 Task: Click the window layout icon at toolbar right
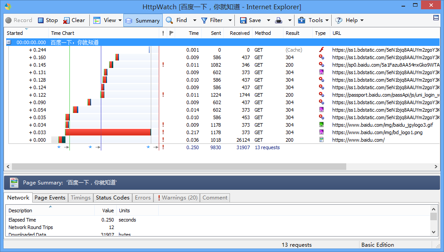(436, 18)
